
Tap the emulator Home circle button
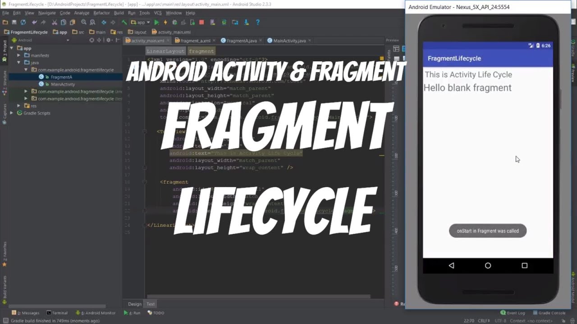pyautogui.click(x=488, y=265)
